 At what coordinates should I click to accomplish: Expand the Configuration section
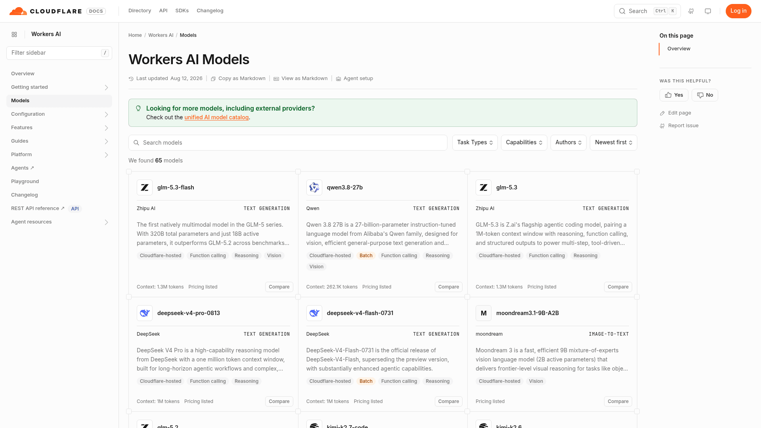pyautogui.click(x=106, y=115)
